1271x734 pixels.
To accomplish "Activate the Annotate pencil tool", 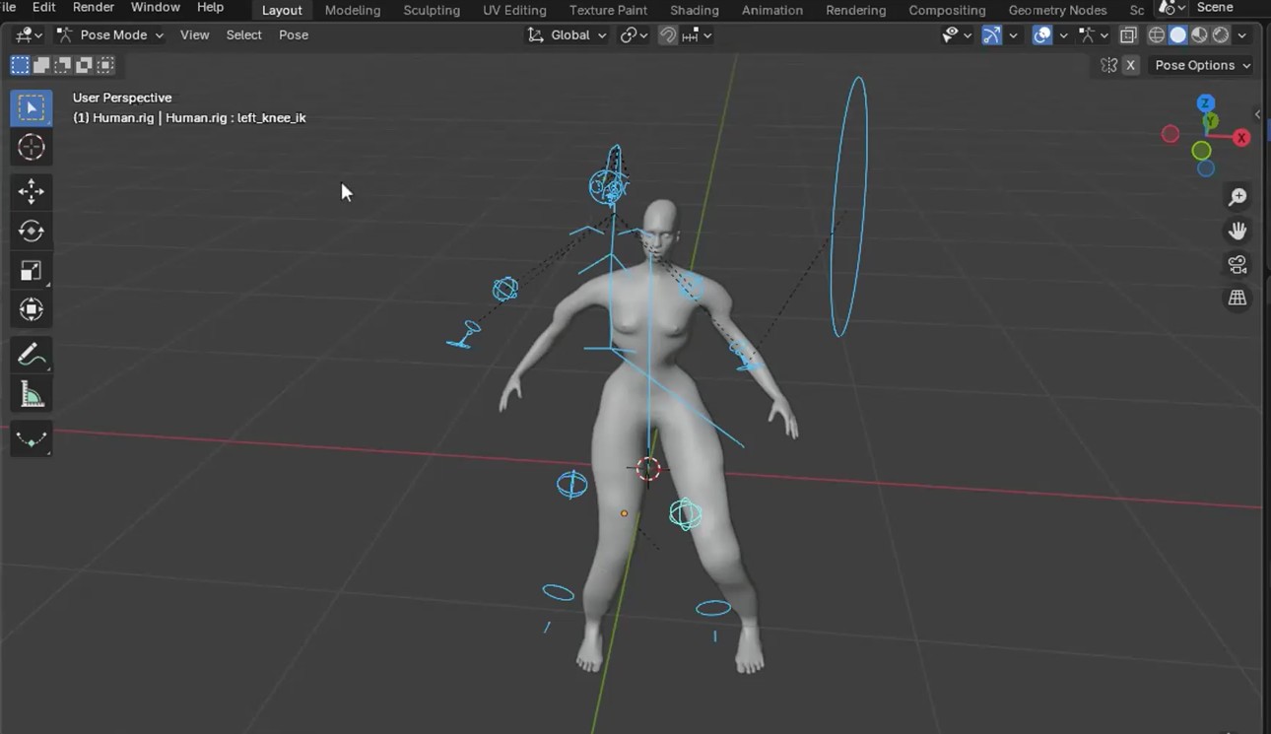I will pyautogui.click(x=32, y=356).
